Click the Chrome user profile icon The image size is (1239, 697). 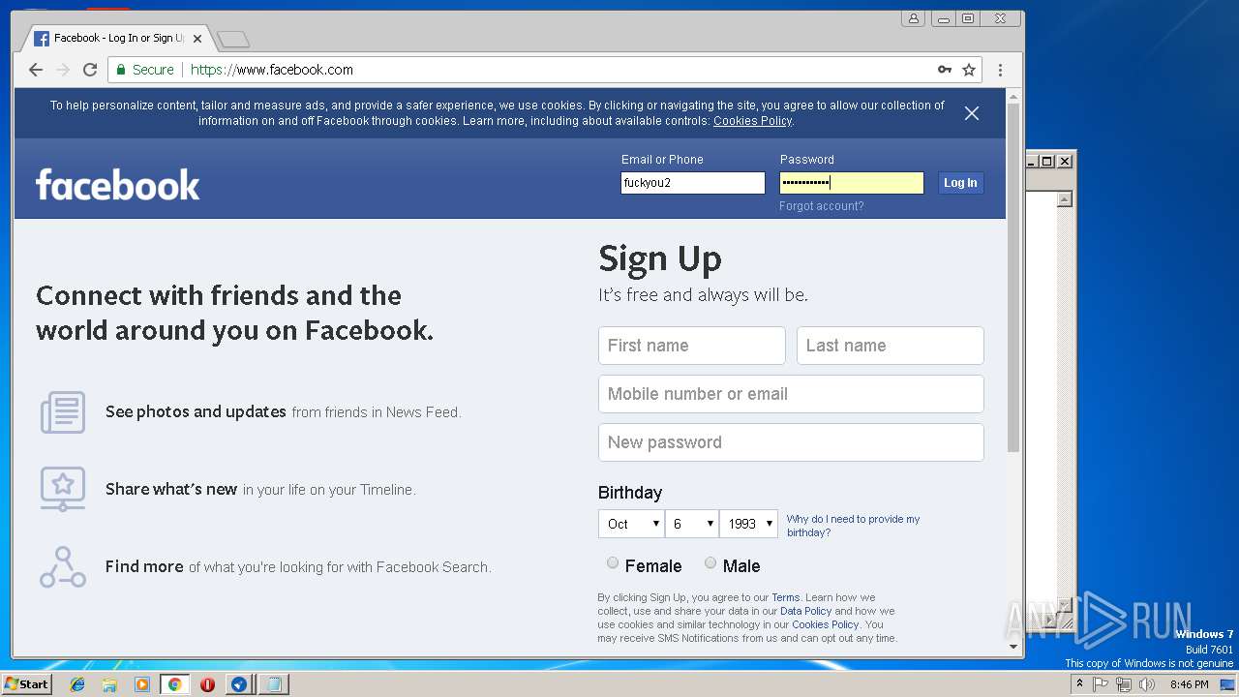click(x=913, y=18)
